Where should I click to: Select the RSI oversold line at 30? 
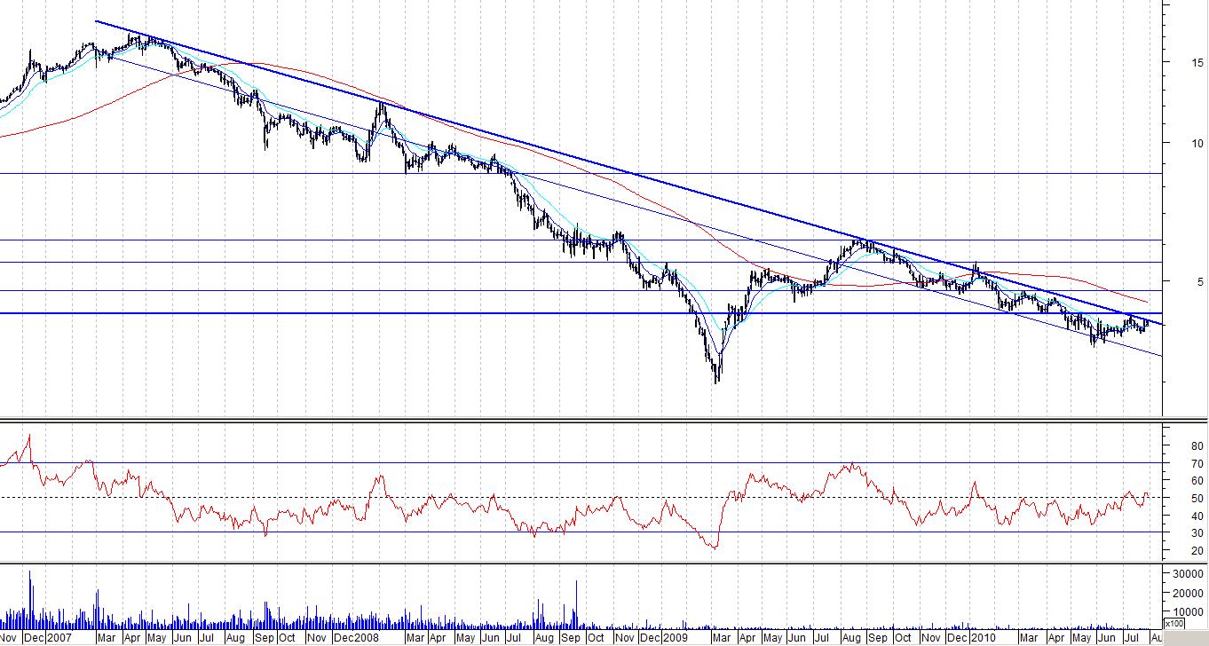581,532
